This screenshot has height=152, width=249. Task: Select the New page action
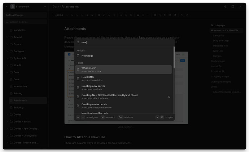123,55
